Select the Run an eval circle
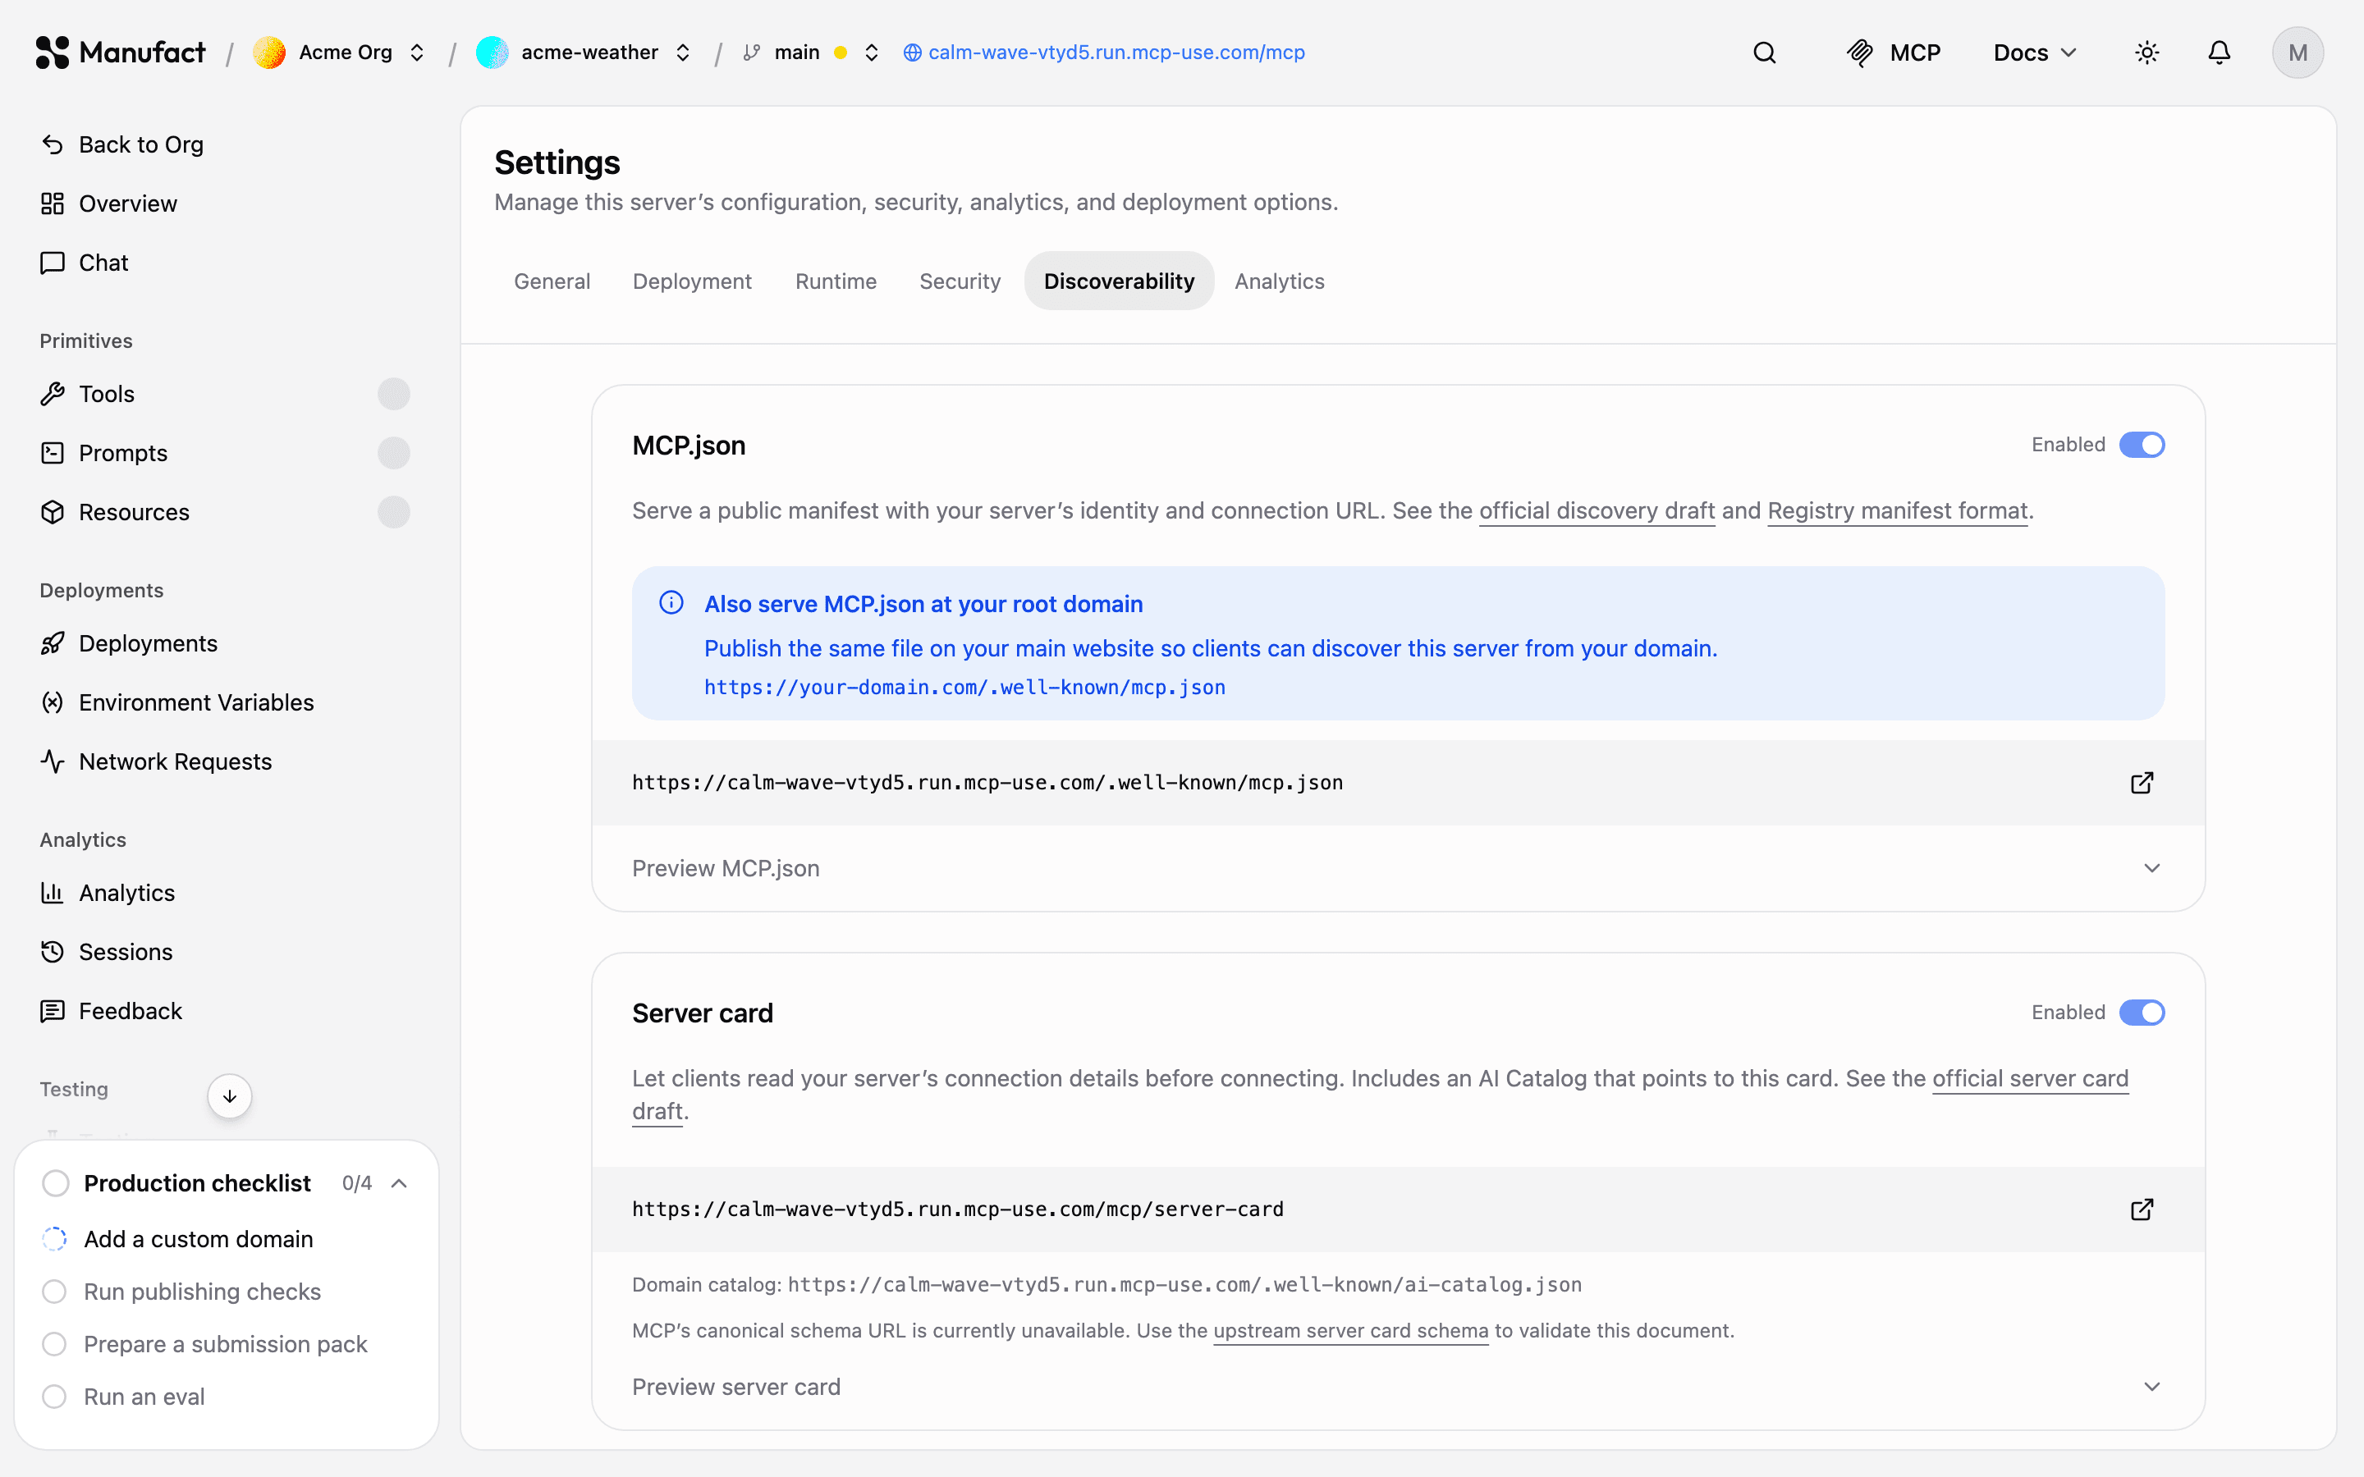Image resolution: width=2364 pixels, height=1477 pixels. click(55, 1397)
